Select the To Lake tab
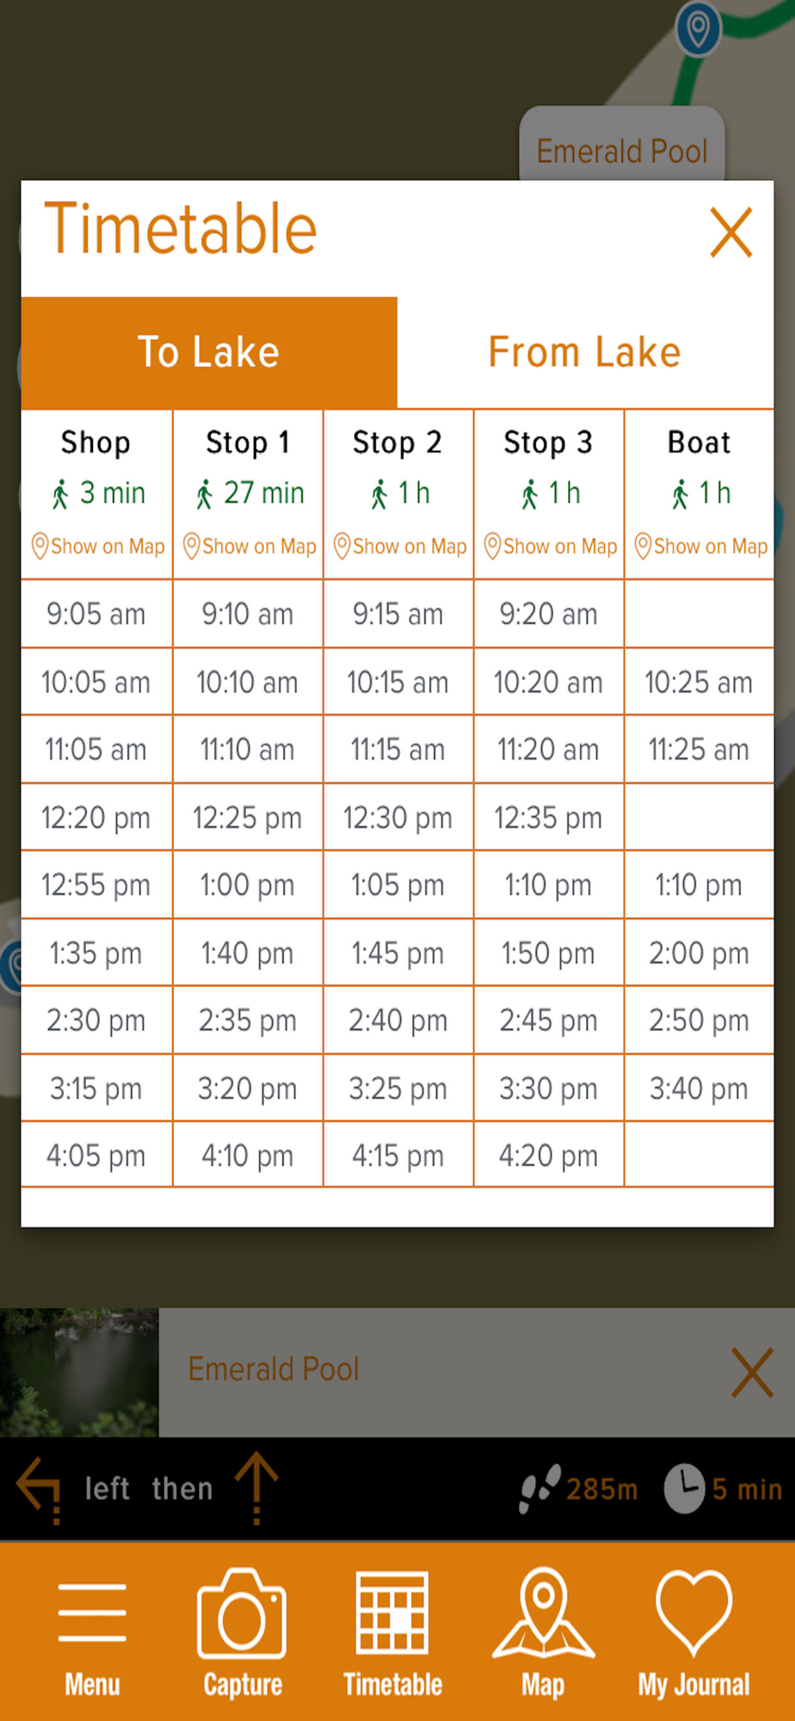 (209, 353)
